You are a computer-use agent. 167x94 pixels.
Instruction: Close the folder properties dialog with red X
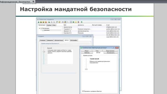click(117, 48)
